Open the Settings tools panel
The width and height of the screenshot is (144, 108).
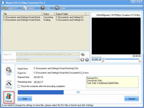point(8,84)
